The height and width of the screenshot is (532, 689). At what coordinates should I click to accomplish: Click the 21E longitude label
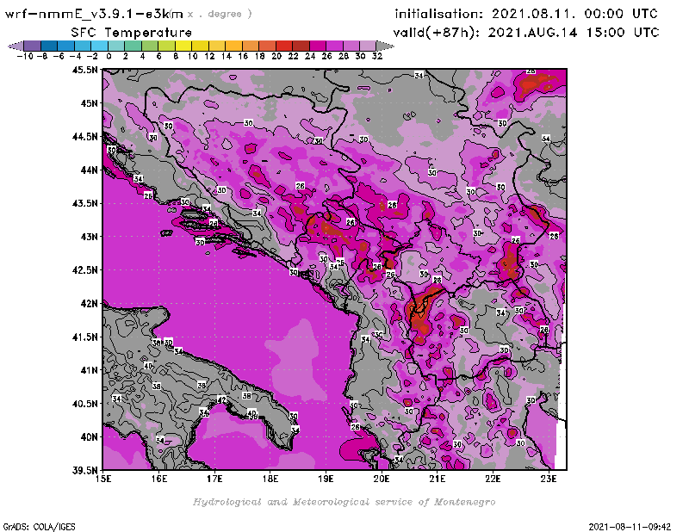[x=438, y=479]
